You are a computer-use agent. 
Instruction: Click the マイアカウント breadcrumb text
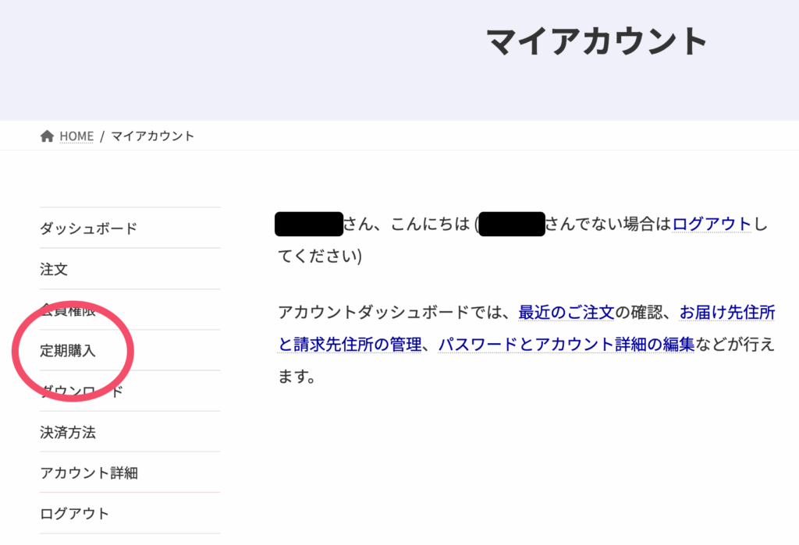[x=152, y=136]
